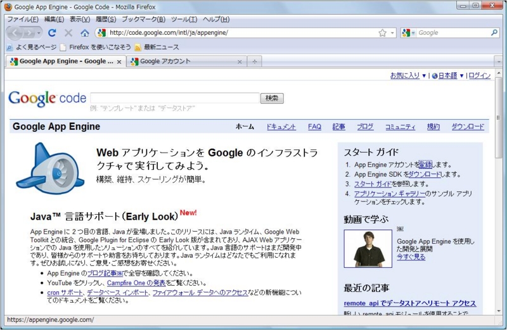The image size is (507, 330).
Task: Select the ホーム navigation item
Action: (x=245, y=127)
